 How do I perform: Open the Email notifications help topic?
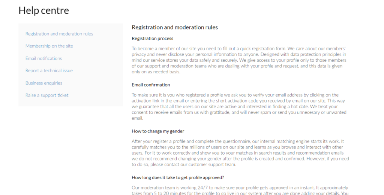click(43, 58)
